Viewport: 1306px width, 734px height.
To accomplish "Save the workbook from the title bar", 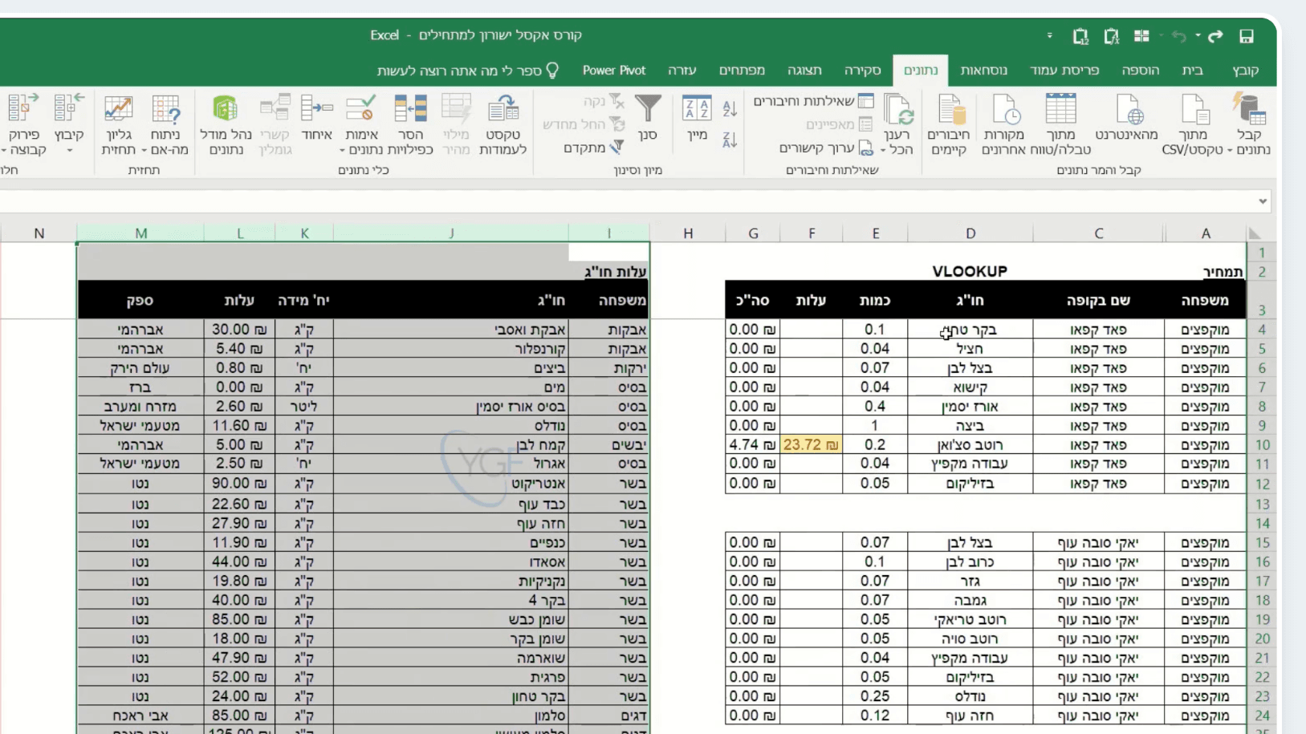I will (1247, 36).
